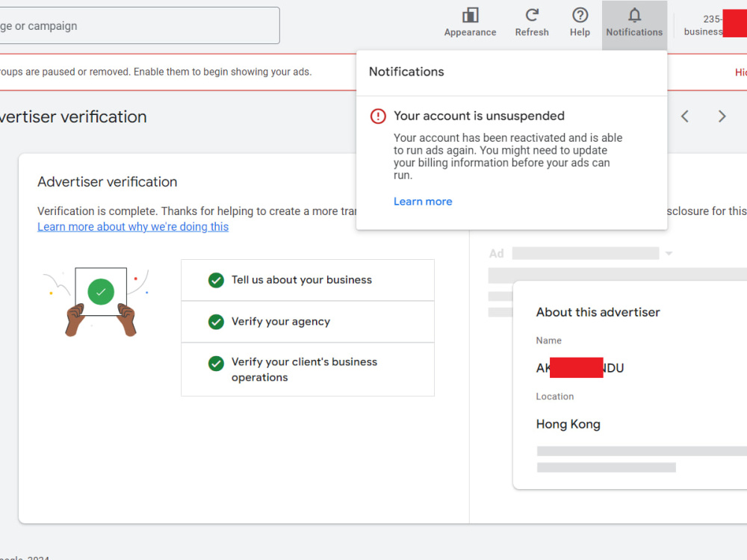
Task: Click the Notifications panel title
Action: tap(406, 72)
